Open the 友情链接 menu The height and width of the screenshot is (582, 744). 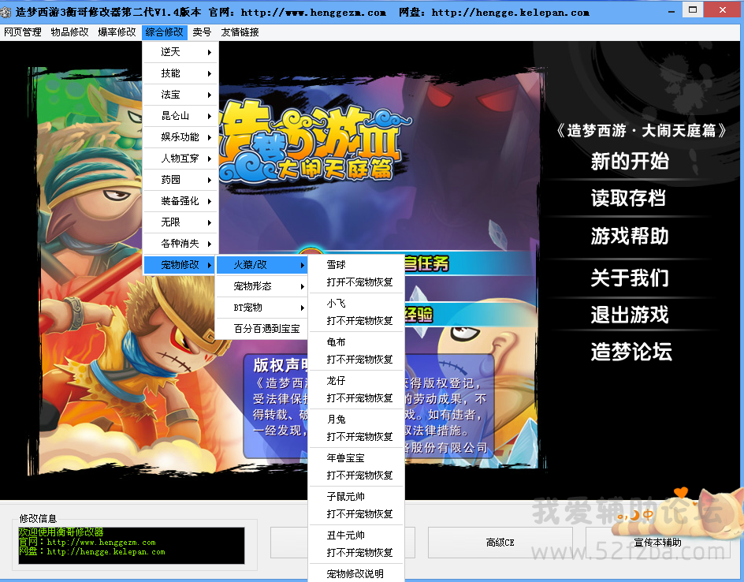click(240, 32)
